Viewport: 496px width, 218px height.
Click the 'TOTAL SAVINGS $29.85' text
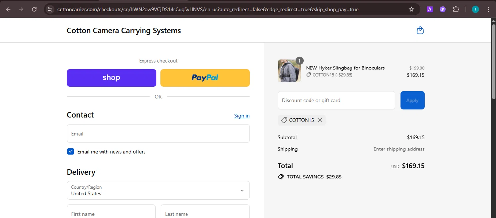coord(314,177)
